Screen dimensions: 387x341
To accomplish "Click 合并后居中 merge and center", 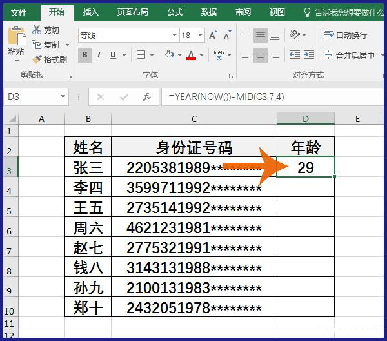I will coord(349,55).
